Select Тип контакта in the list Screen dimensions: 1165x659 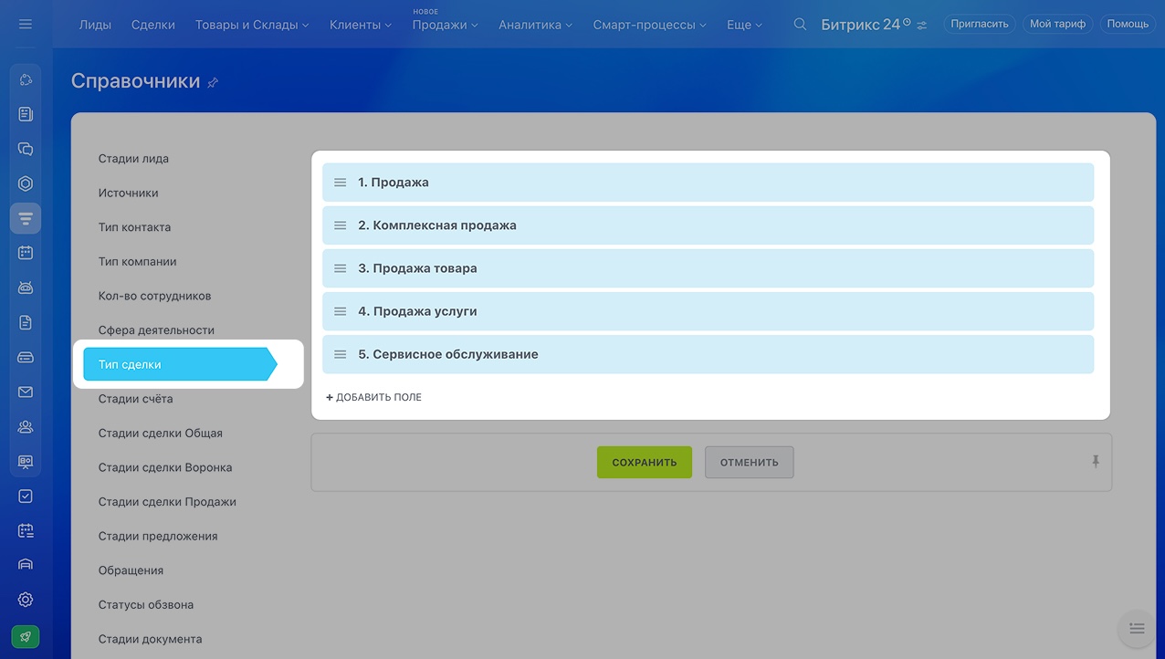(135, 227)
